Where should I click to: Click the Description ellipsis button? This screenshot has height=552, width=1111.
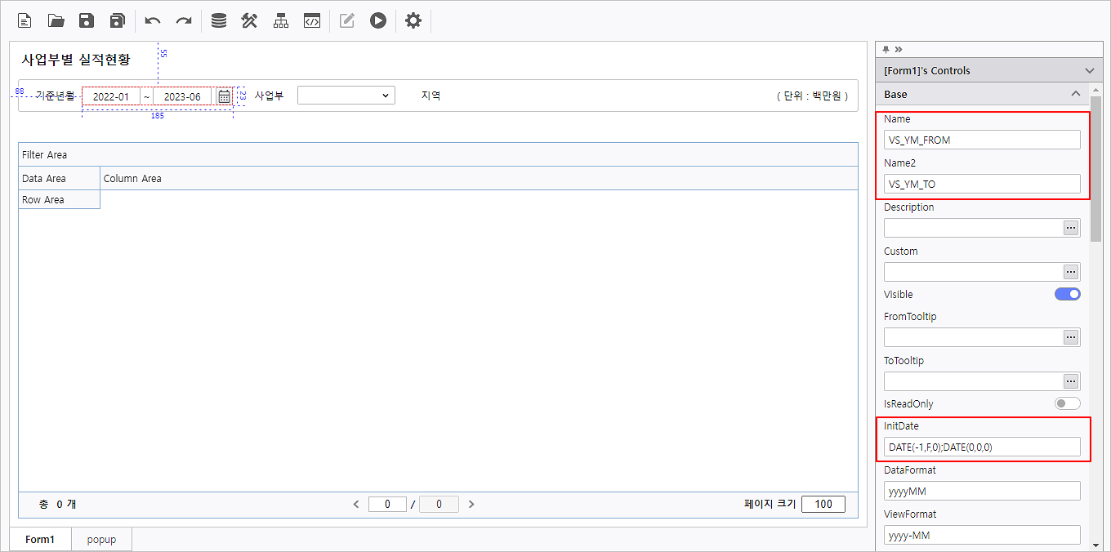click(1070, 228)
